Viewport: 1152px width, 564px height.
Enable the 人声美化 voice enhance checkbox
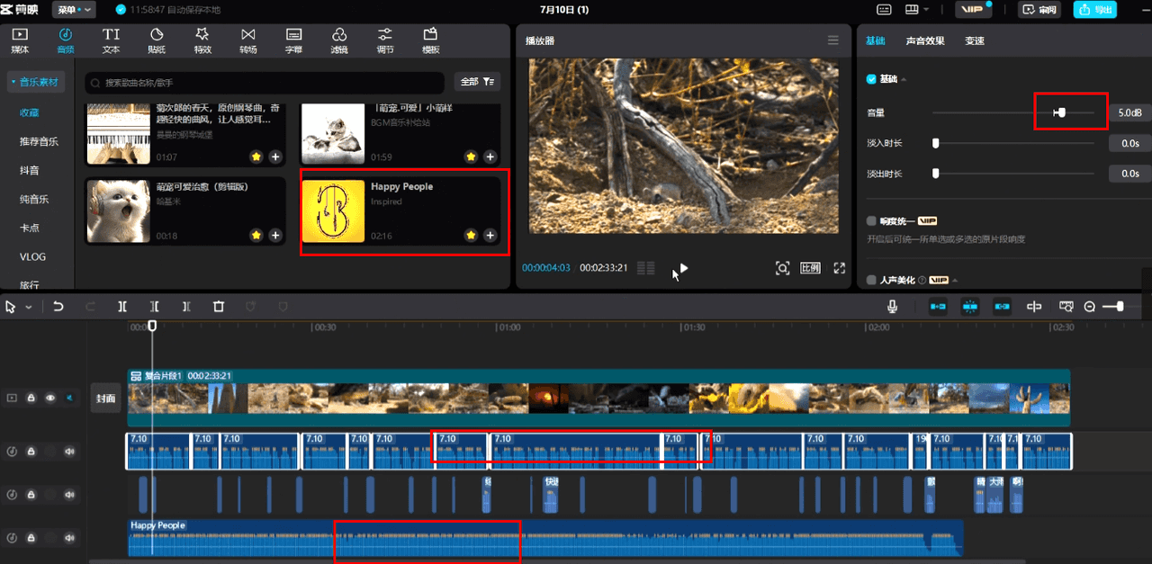(x=871, y=280)
